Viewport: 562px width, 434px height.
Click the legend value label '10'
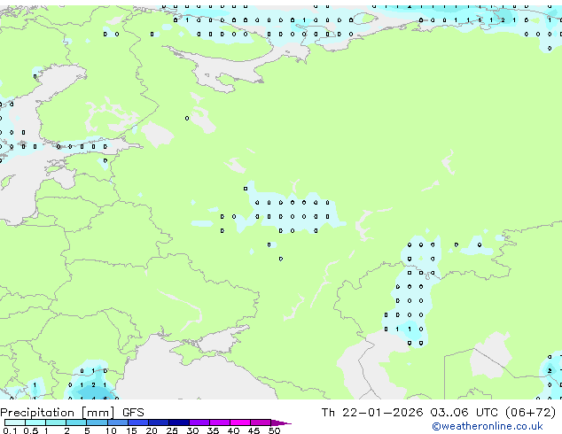[x=111, y=430]
